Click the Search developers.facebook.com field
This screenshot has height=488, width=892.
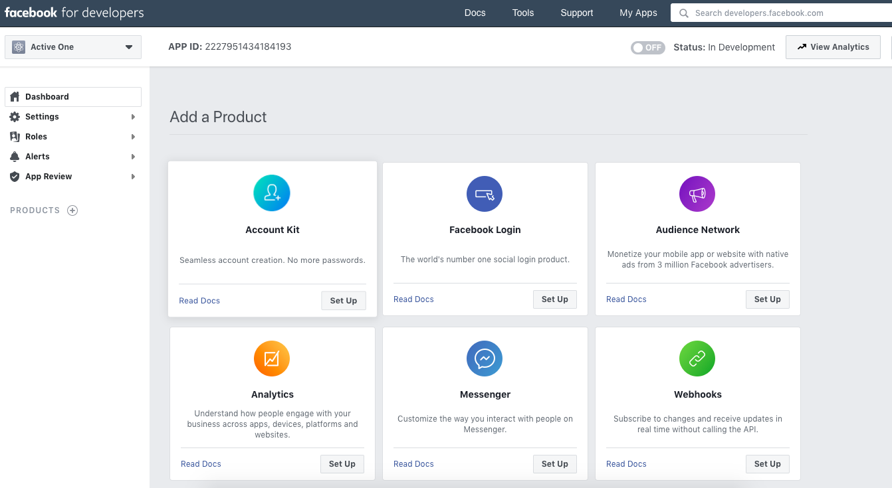[x=781, y=13]
